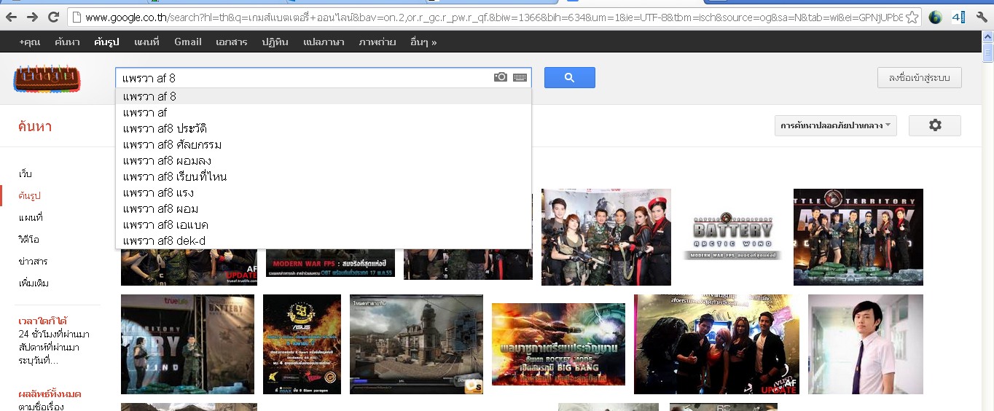Select ค้นรูป in the top black bar
Image resolution: width=994 pixels, height=411 pixels.
[106, 42]
